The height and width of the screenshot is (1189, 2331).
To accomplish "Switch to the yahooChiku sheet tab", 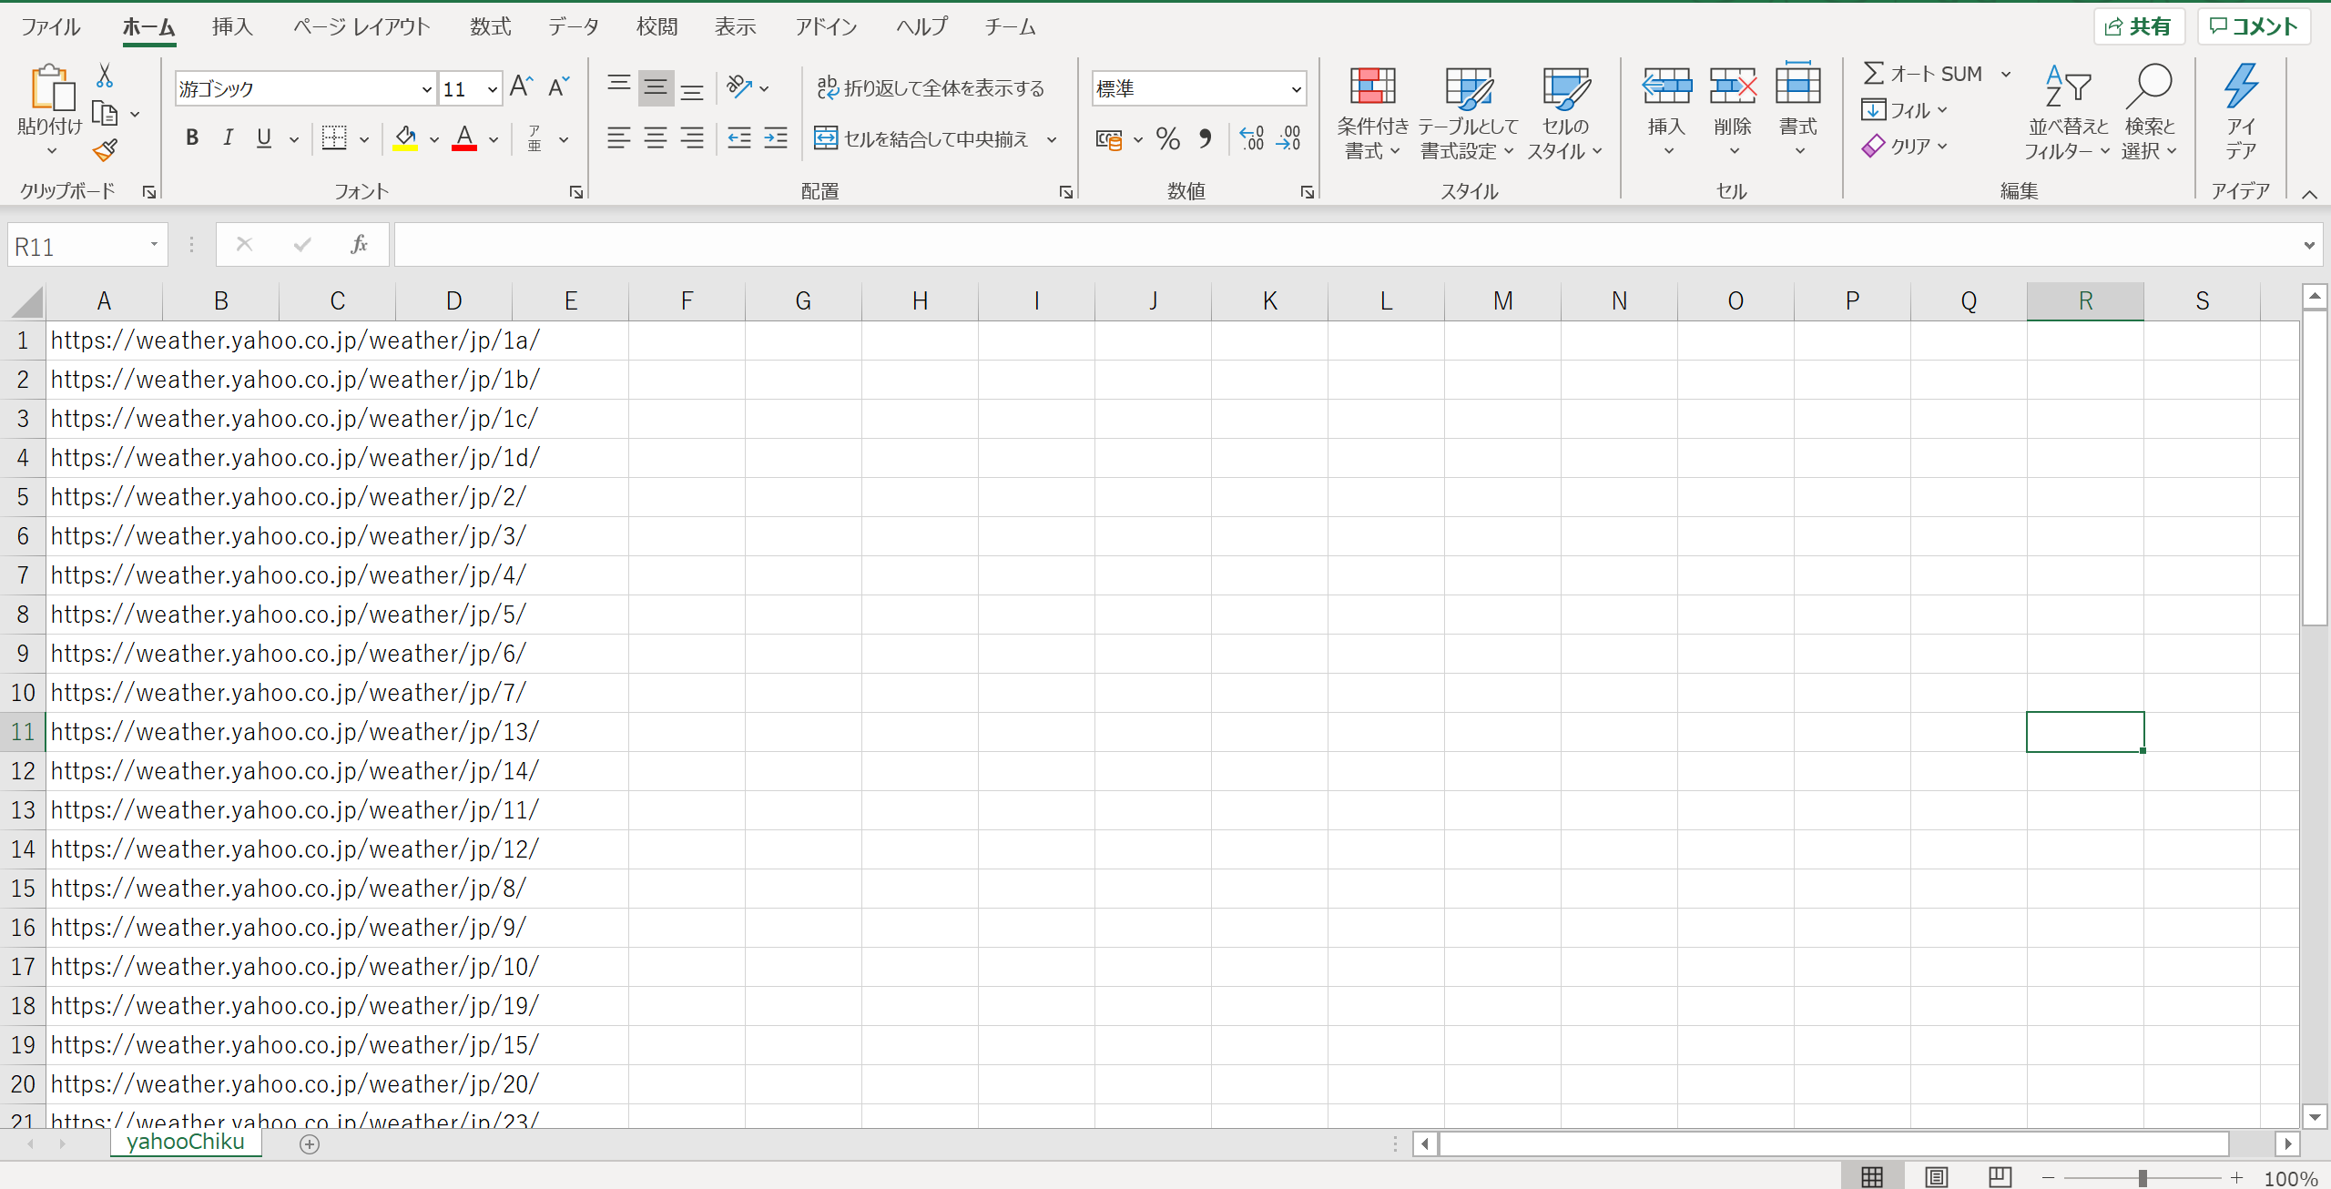I will 186,1142.
